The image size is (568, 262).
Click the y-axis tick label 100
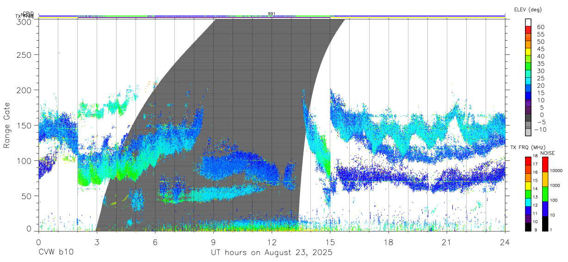coord(24,161)
